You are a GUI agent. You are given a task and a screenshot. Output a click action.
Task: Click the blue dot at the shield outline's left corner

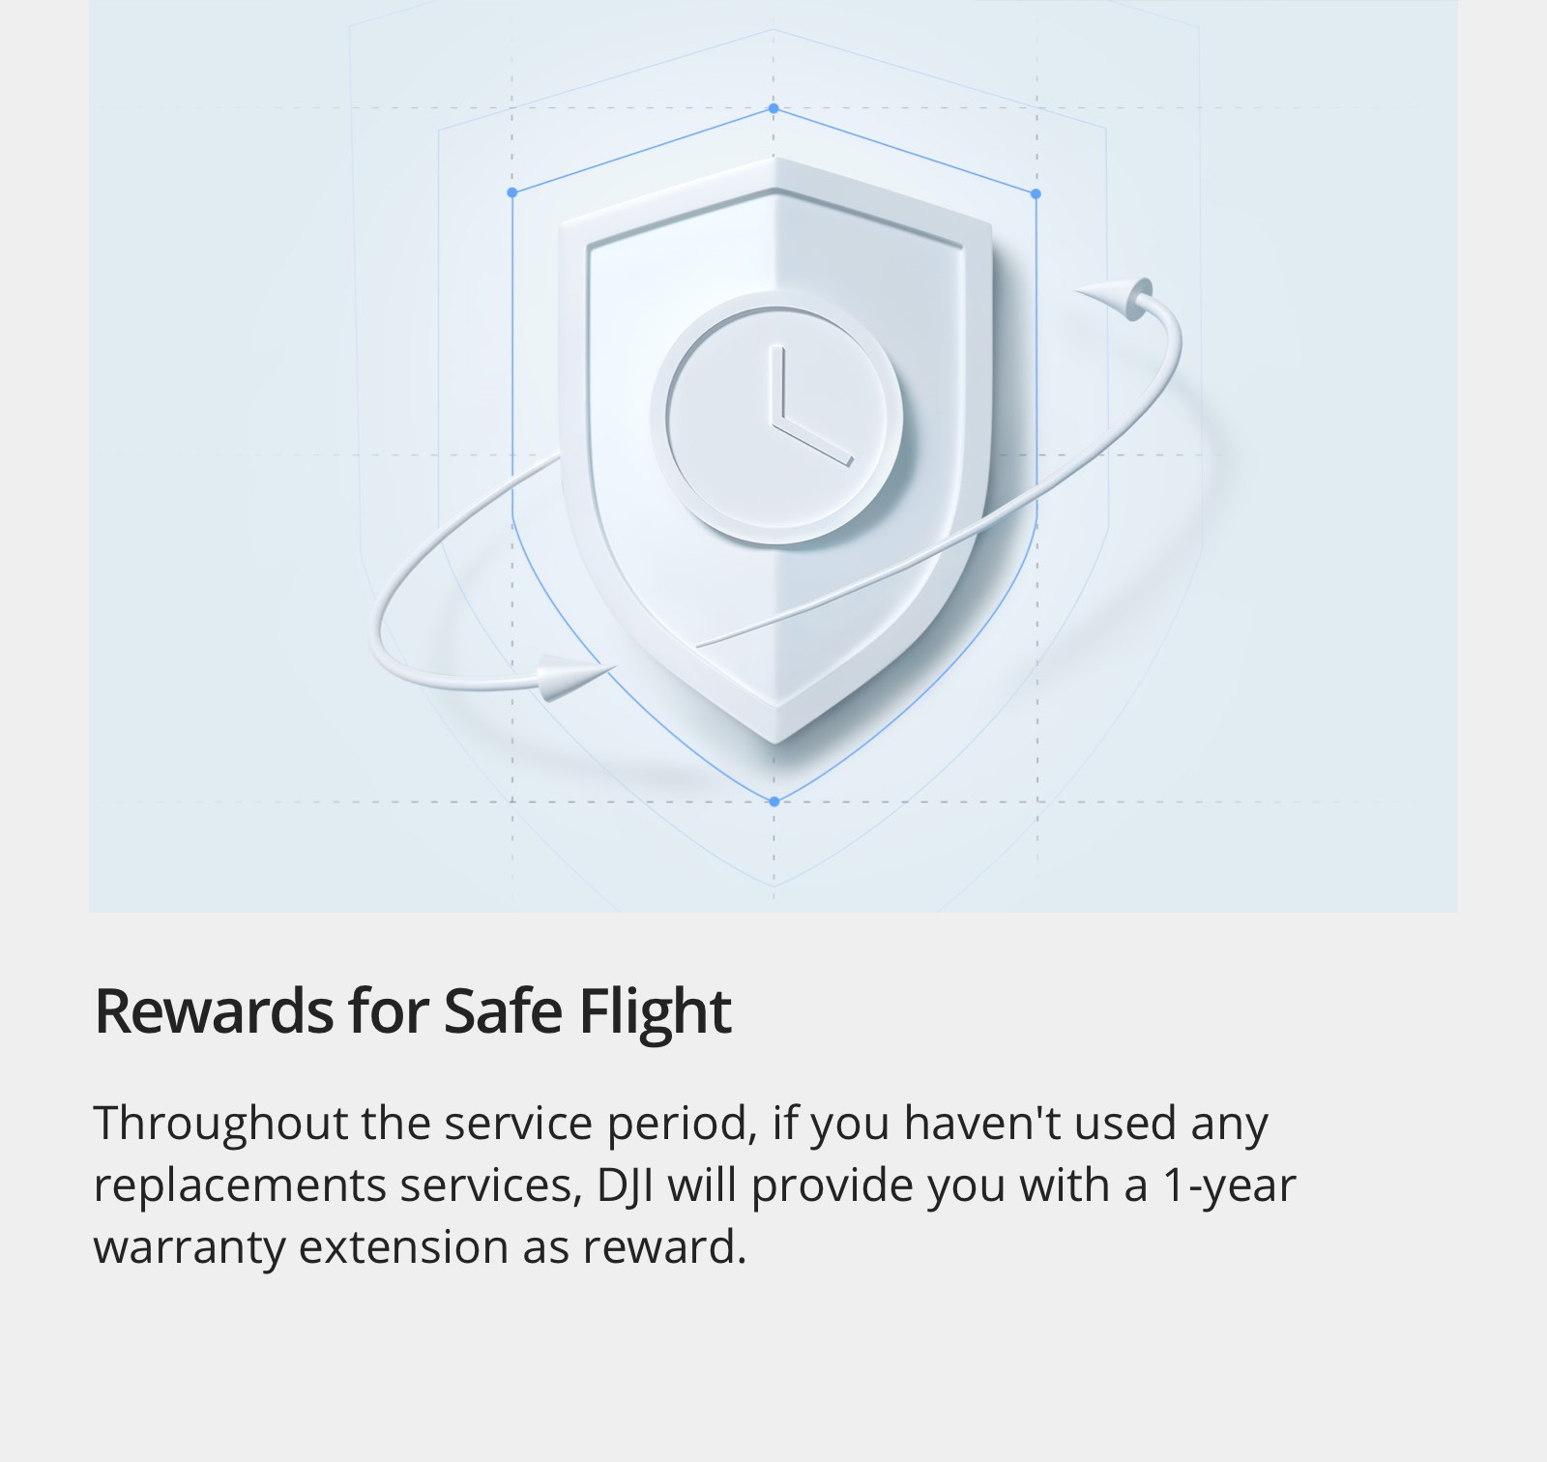click(x=512, y=192)
